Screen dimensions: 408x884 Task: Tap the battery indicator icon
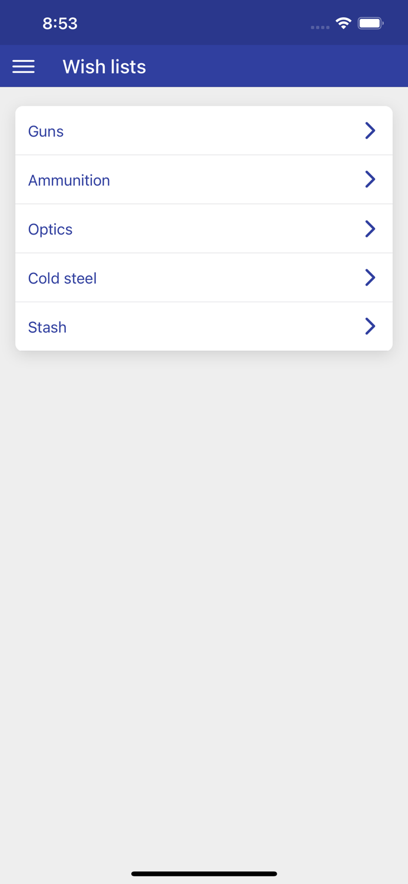click(x=370, y=24)
